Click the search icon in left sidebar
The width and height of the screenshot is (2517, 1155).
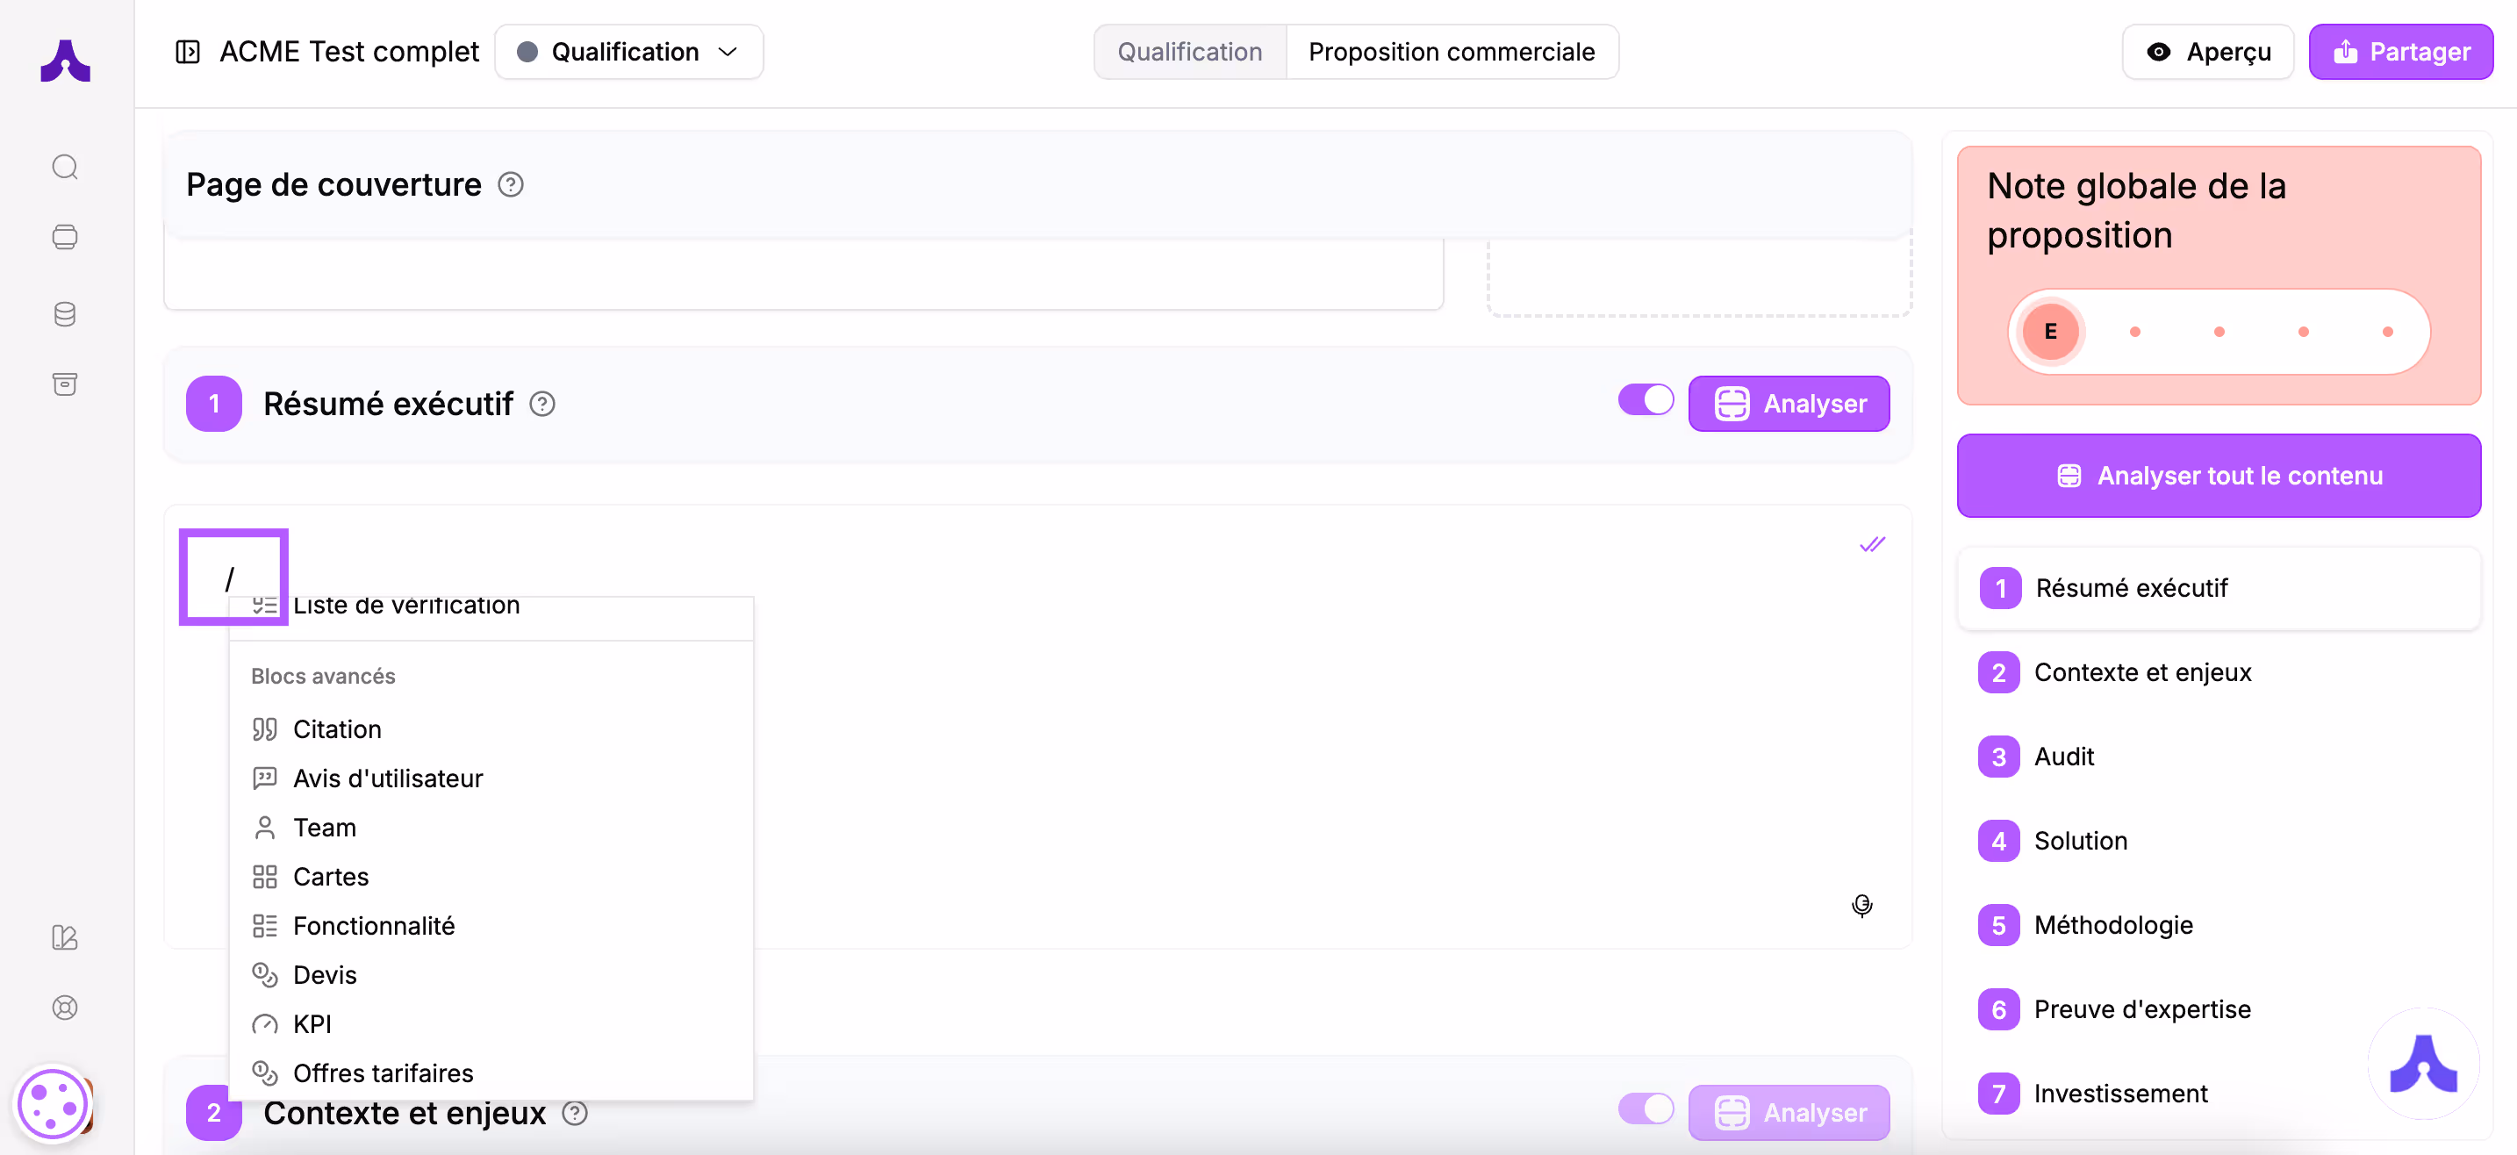click(64, 167)
